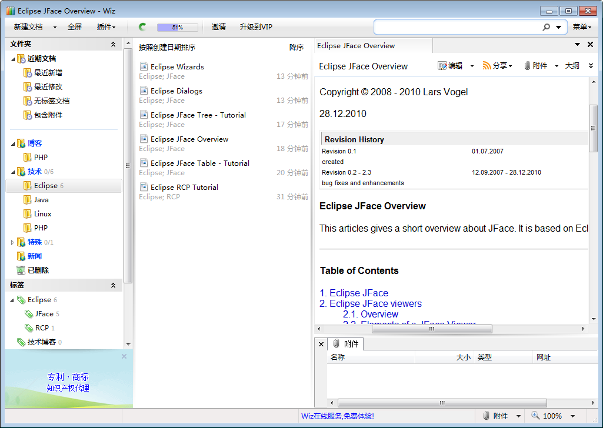
Task: Click the attachment (附件) paperclip icon in document toolbar
Action: [x=527, y=66]
